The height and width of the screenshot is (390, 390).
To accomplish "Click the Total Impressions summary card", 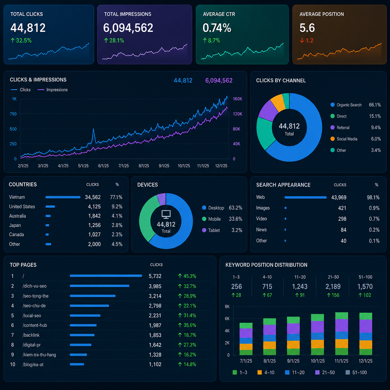I will [145, 35].
